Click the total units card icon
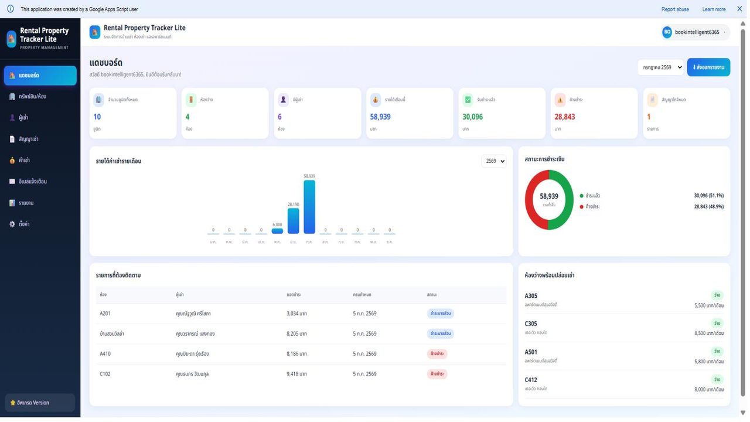The image size is (750, 422). [99, 100]
